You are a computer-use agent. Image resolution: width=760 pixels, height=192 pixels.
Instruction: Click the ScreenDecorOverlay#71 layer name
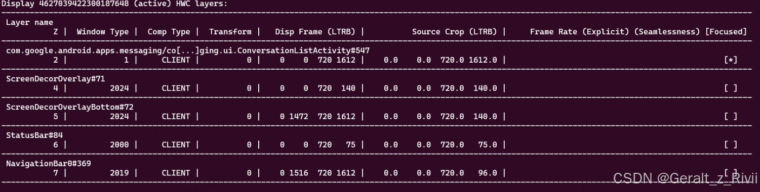point(56,79)
